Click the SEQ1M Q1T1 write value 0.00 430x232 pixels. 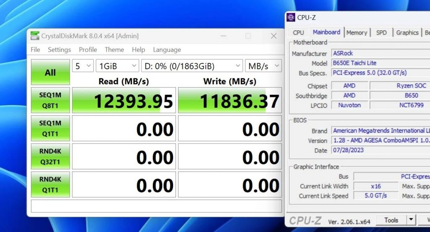tap(230, 128)
